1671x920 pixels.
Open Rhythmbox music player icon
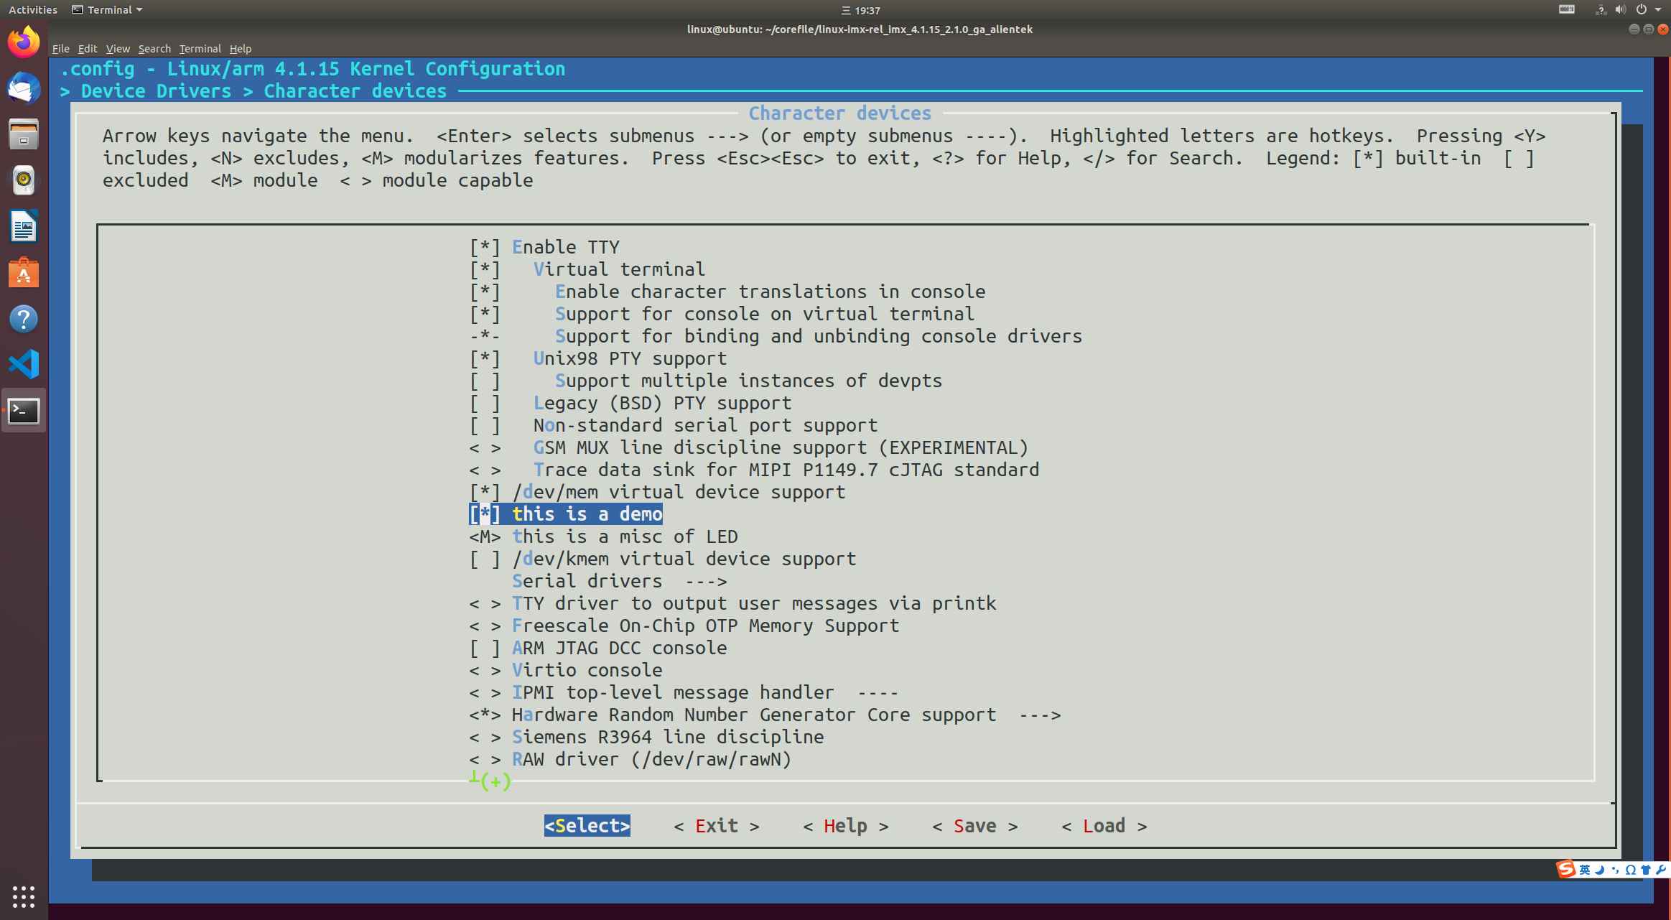tap(24, 180)
